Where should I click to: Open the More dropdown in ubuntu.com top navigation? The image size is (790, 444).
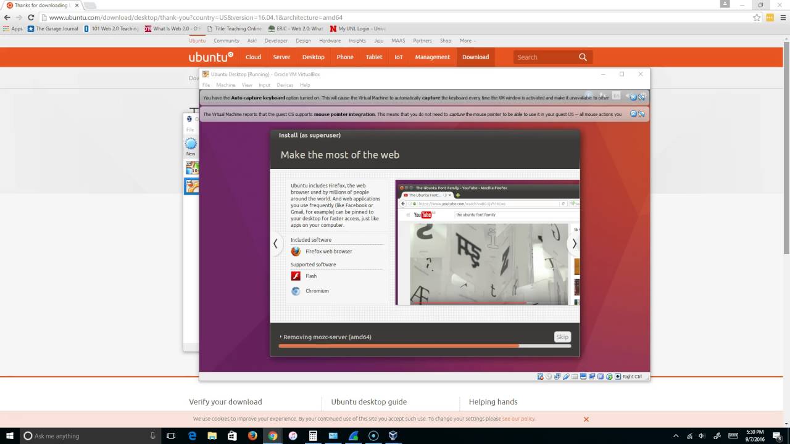coord(467,41)
